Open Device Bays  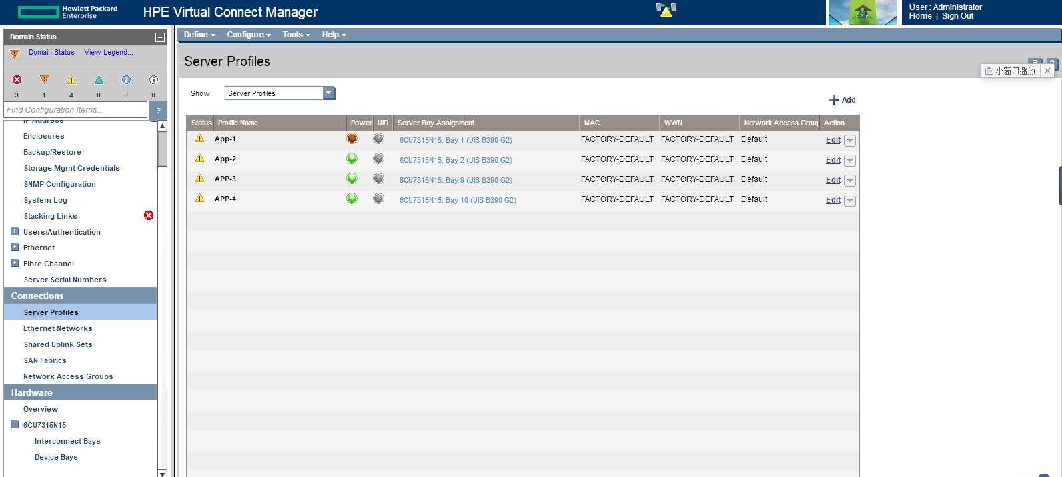pos(56,457)
